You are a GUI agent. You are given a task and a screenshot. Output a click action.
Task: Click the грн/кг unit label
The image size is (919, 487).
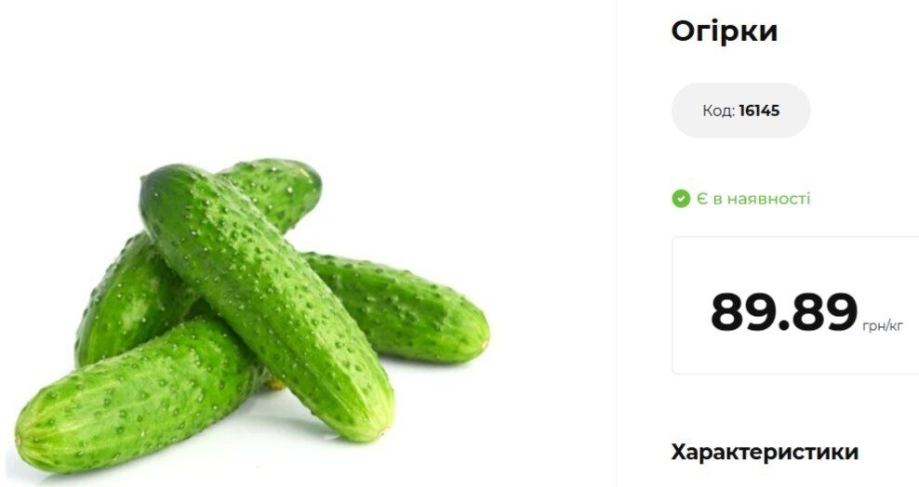coord(883,325)
